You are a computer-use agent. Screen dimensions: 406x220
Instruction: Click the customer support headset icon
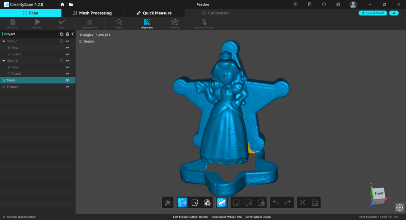click(324, 5)
